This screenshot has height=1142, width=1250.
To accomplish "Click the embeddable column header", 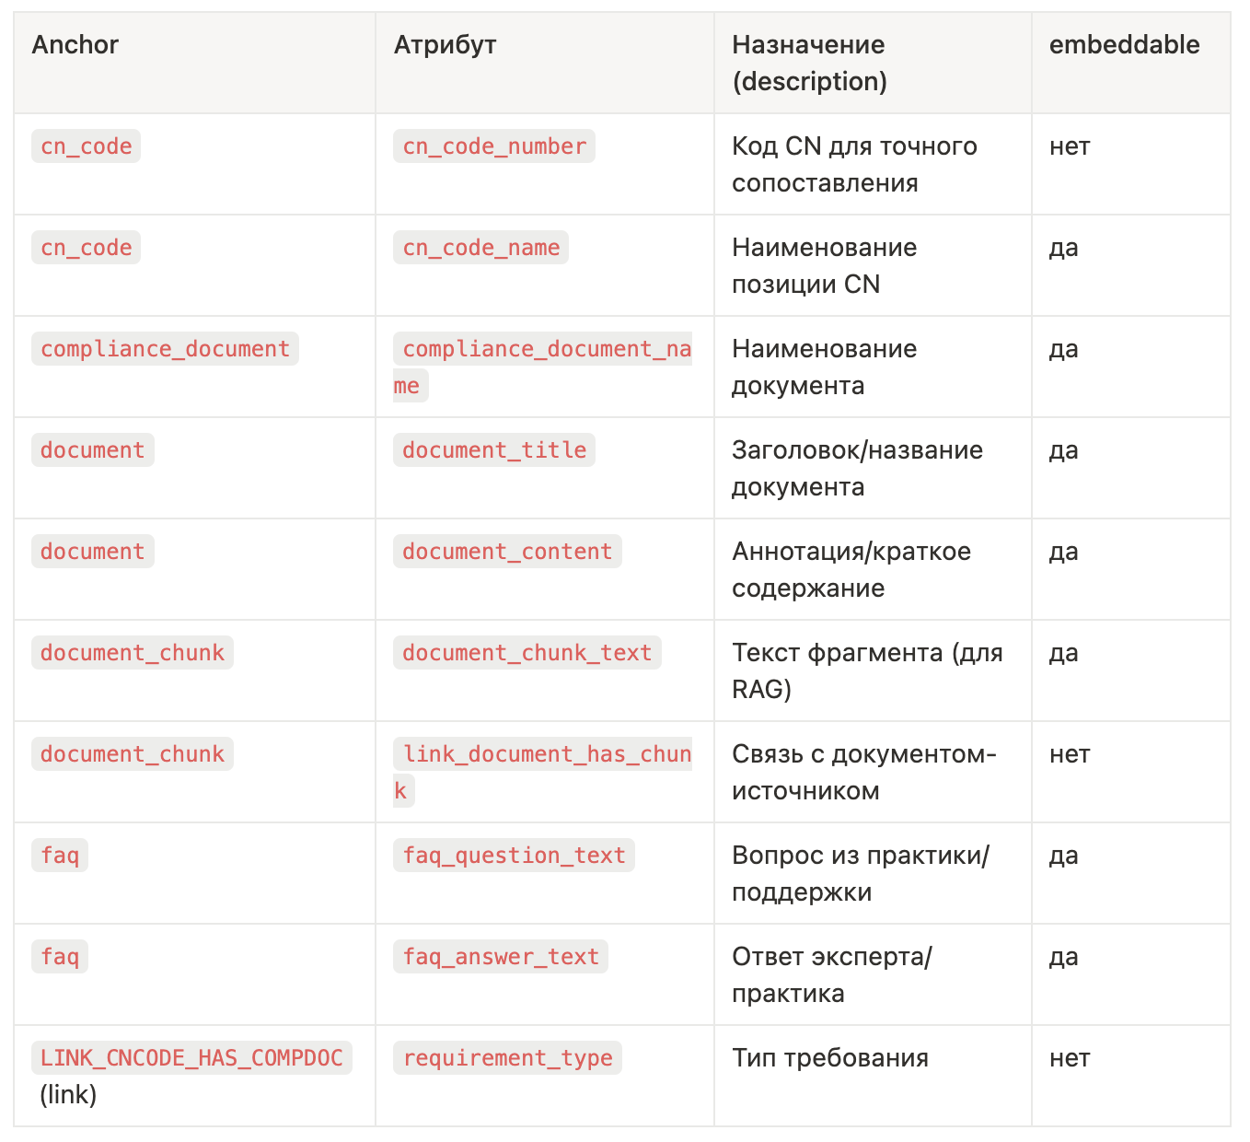I will (x=1124, y=44).
